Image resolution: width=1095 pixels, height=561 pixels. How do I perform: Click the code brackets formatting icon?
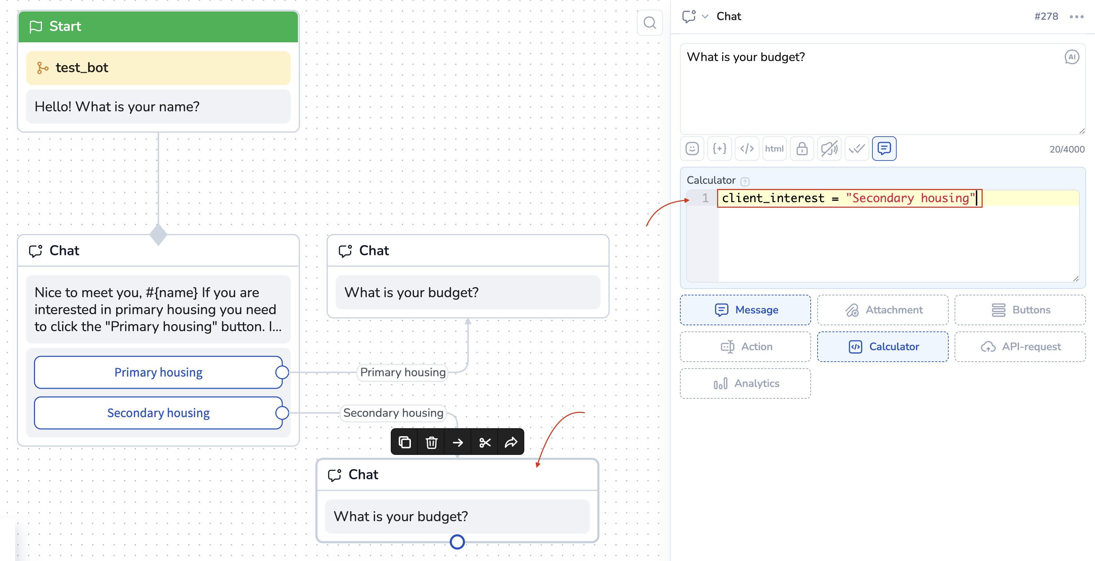pos(747,149)
